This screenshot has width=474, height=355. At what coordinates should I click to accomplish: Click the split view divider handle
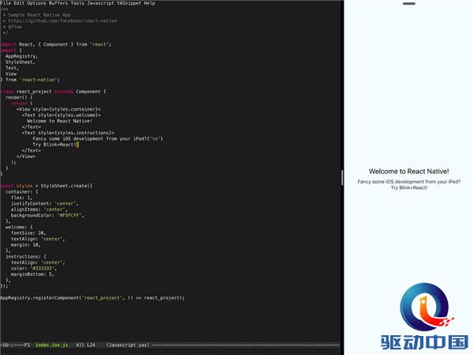(x=341, y=178)
